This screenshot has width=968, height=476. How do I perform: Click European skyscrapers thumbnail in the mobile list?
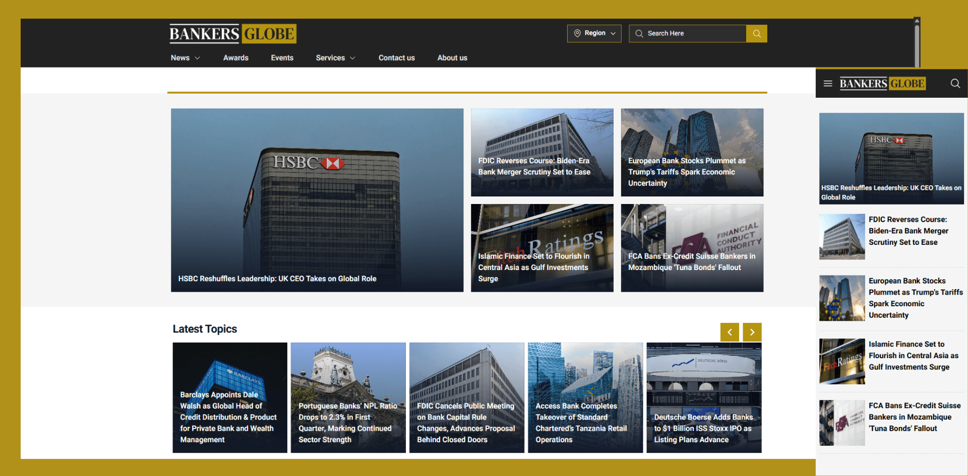pyautogui.click(x=842, y=298)
